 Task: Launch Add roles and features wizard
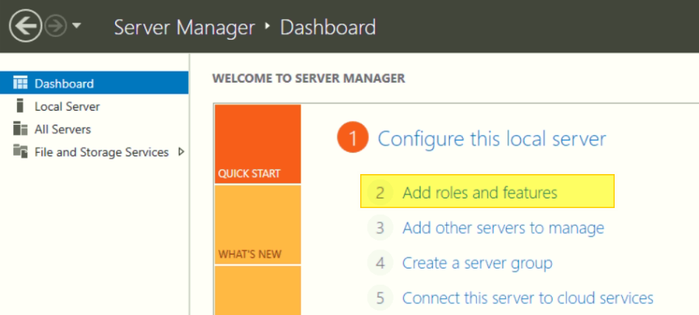click(479, 193)
